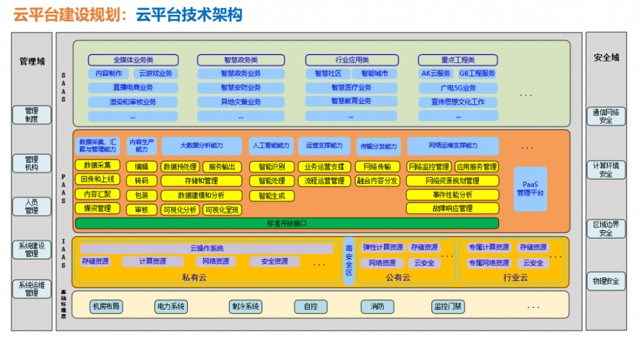The height and width of the screenshot is (340, 641).
Task: Click the 通信网络安全 box
Action: coord(605,116)
